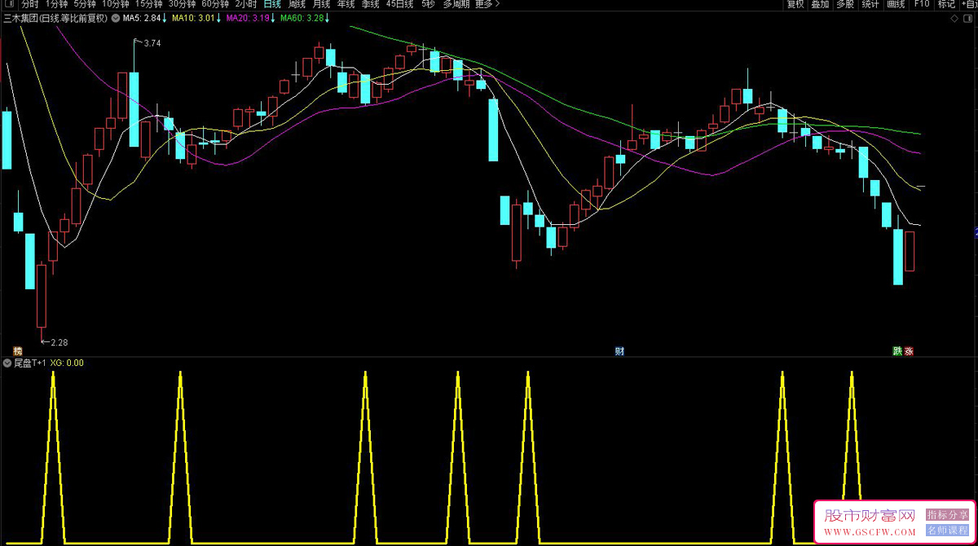Screen dimensions: 978x546
Task: Expand 尾盘T+1 indicator settings arrow
Action: point(7,363)
